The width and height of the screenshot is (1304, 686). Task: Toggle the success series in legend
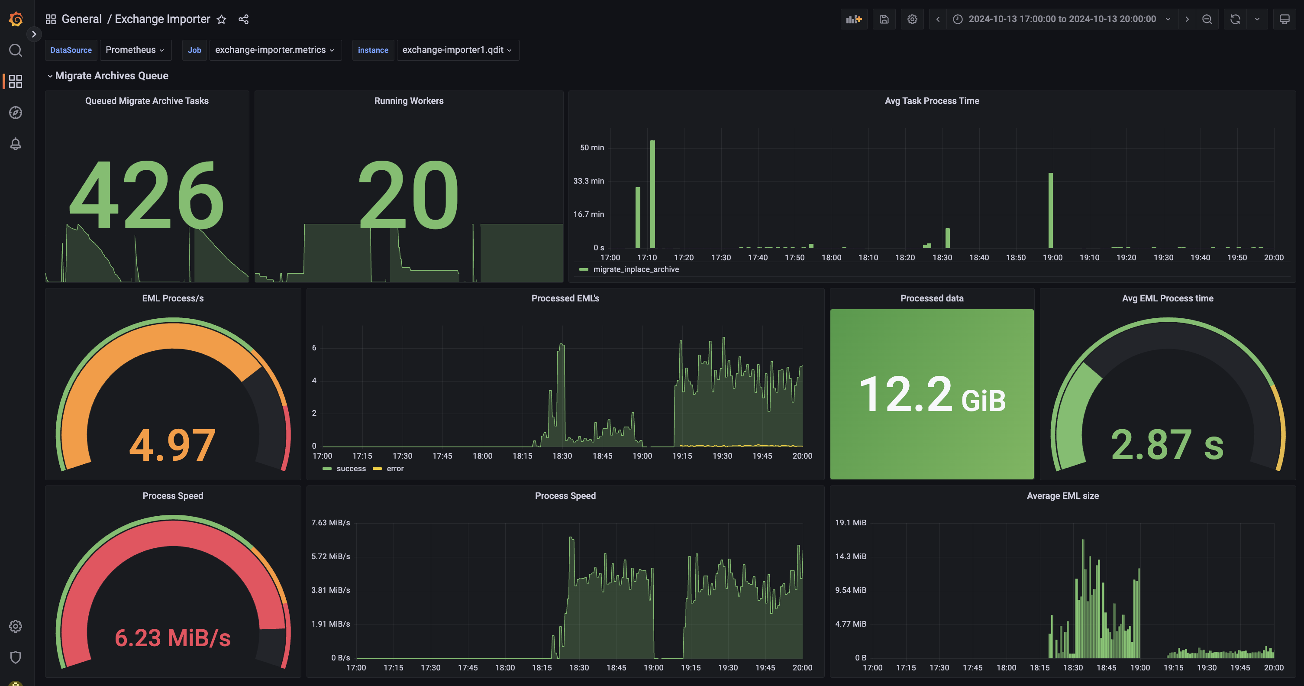pyautogui.click(x=351, y=469)
